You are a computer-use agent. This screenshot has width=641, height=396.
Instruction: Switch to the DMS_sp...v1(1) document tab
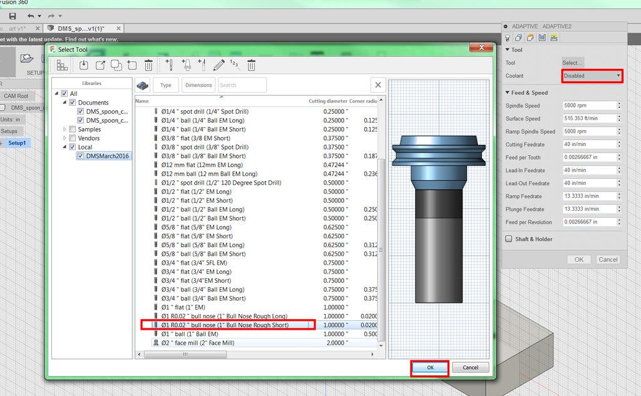(x=83, y=29)
